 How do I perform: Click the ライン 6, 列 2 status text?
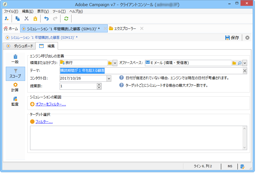click(x=203, y=166)
